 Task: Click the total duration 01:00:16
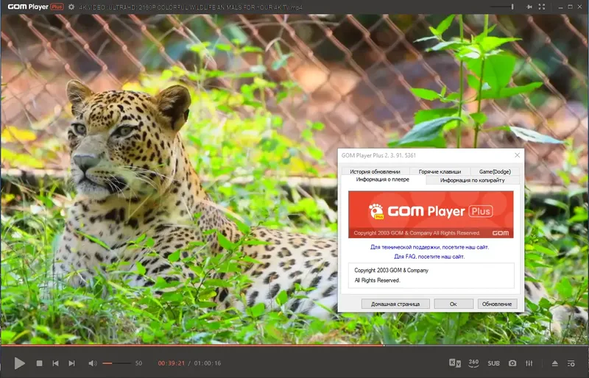pos(208,363)
